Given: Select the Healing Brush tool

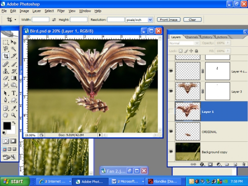Looking at the screenshot, I should [x=5, y=64].
